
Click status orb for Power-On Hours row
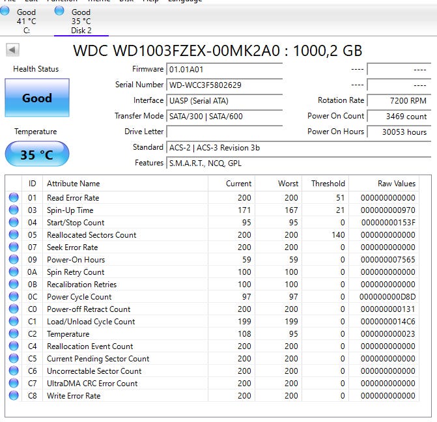tap(14, 260)
